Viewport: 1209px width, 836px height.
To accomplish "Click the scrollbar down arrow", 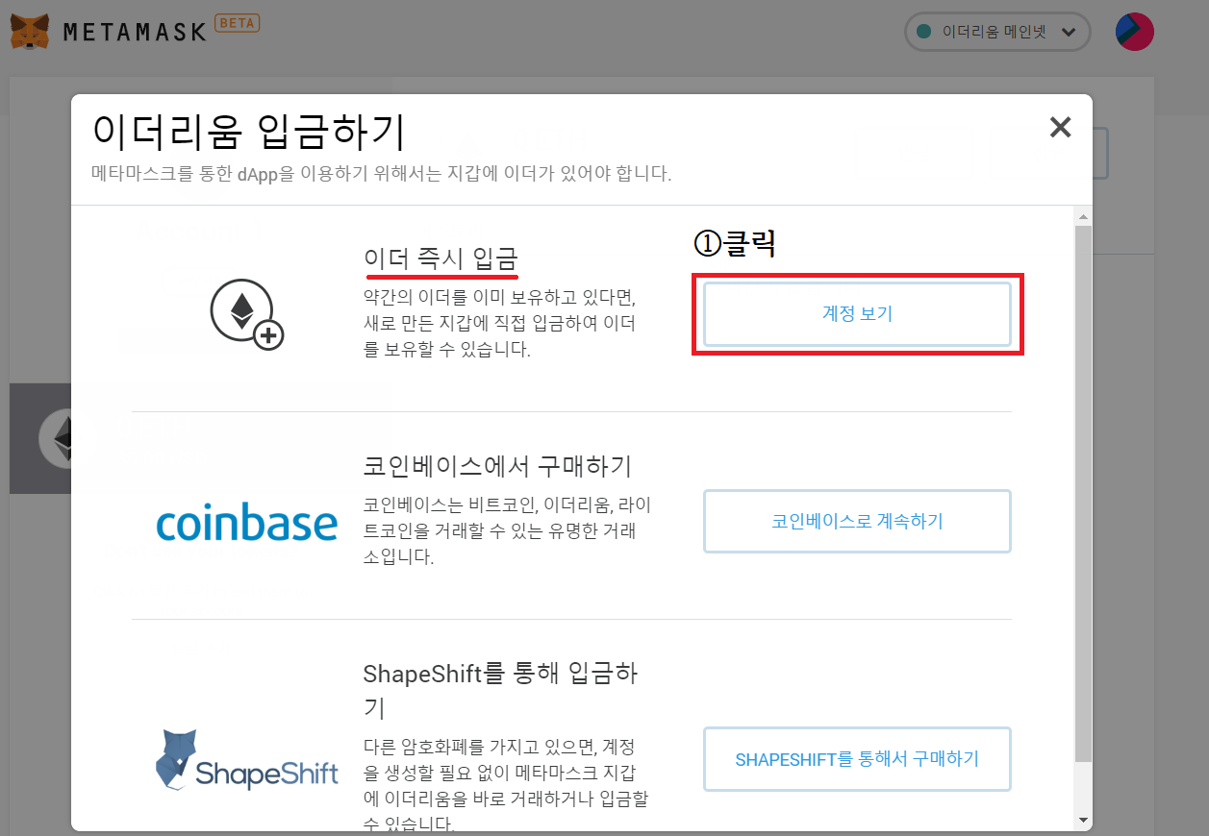I will point(1084,822).
